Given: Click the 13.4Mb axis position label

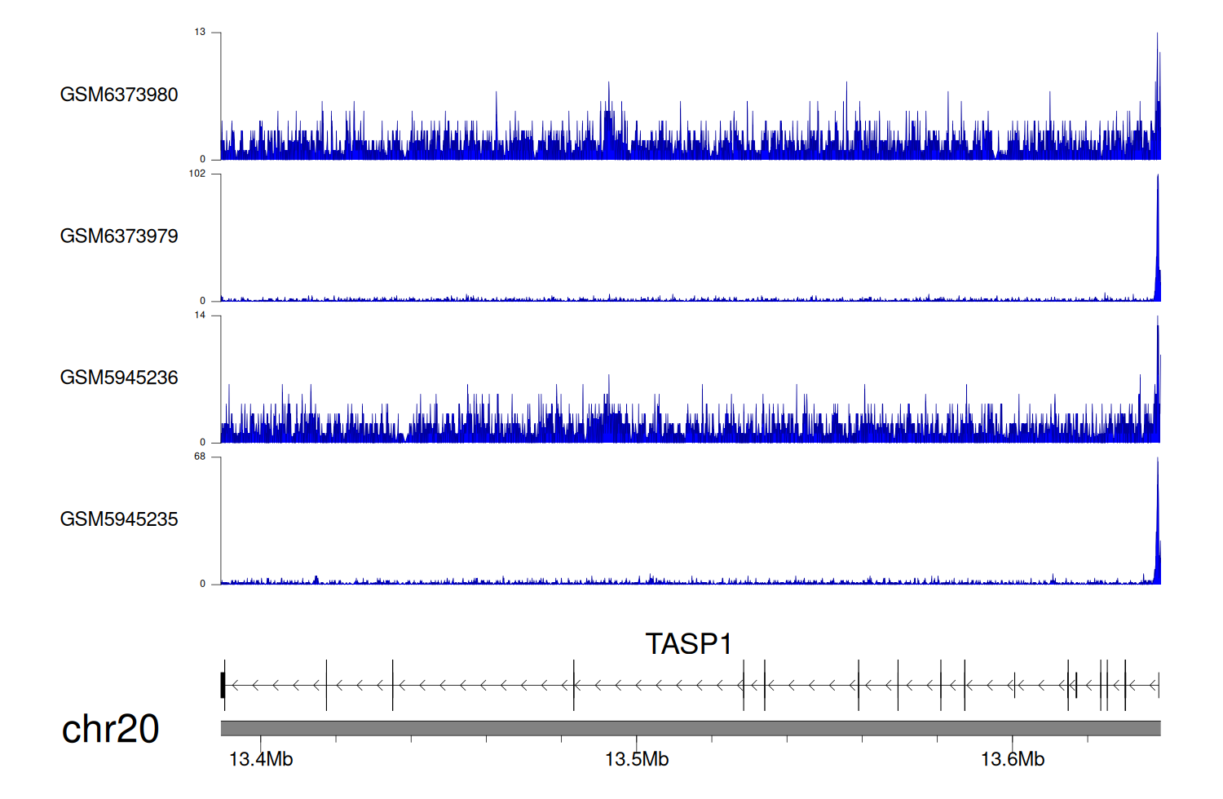Looking at the screenshot, I should [x=261, y=760].
